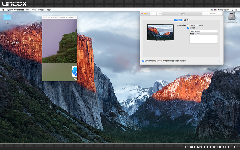Go forward in the Display preferences window
240x150 pixels.
click(x=155, y=14)
